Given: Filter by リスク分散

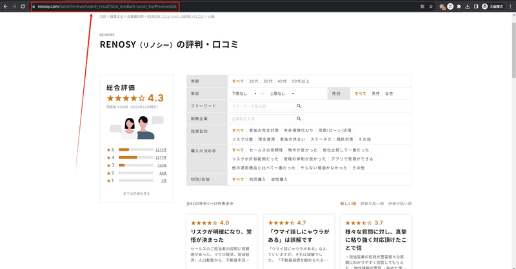Looking at the screenshot, I should click(x=243, y=139).
